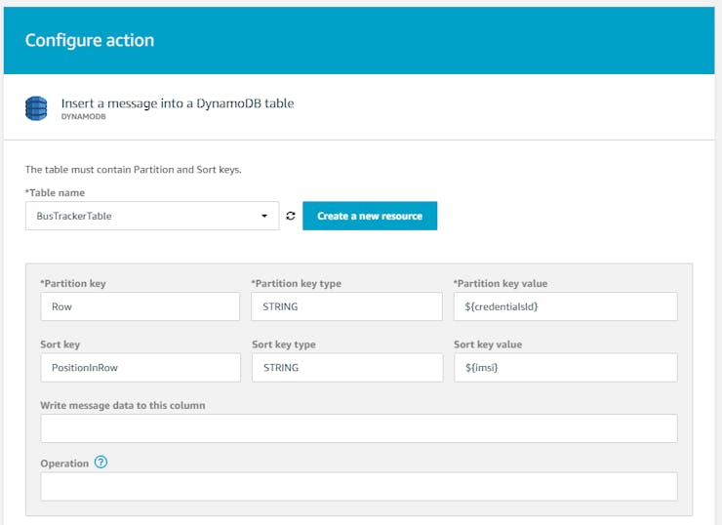Click the DynamoDB database icon
722x525 pixels.
(x=36, y=107)
